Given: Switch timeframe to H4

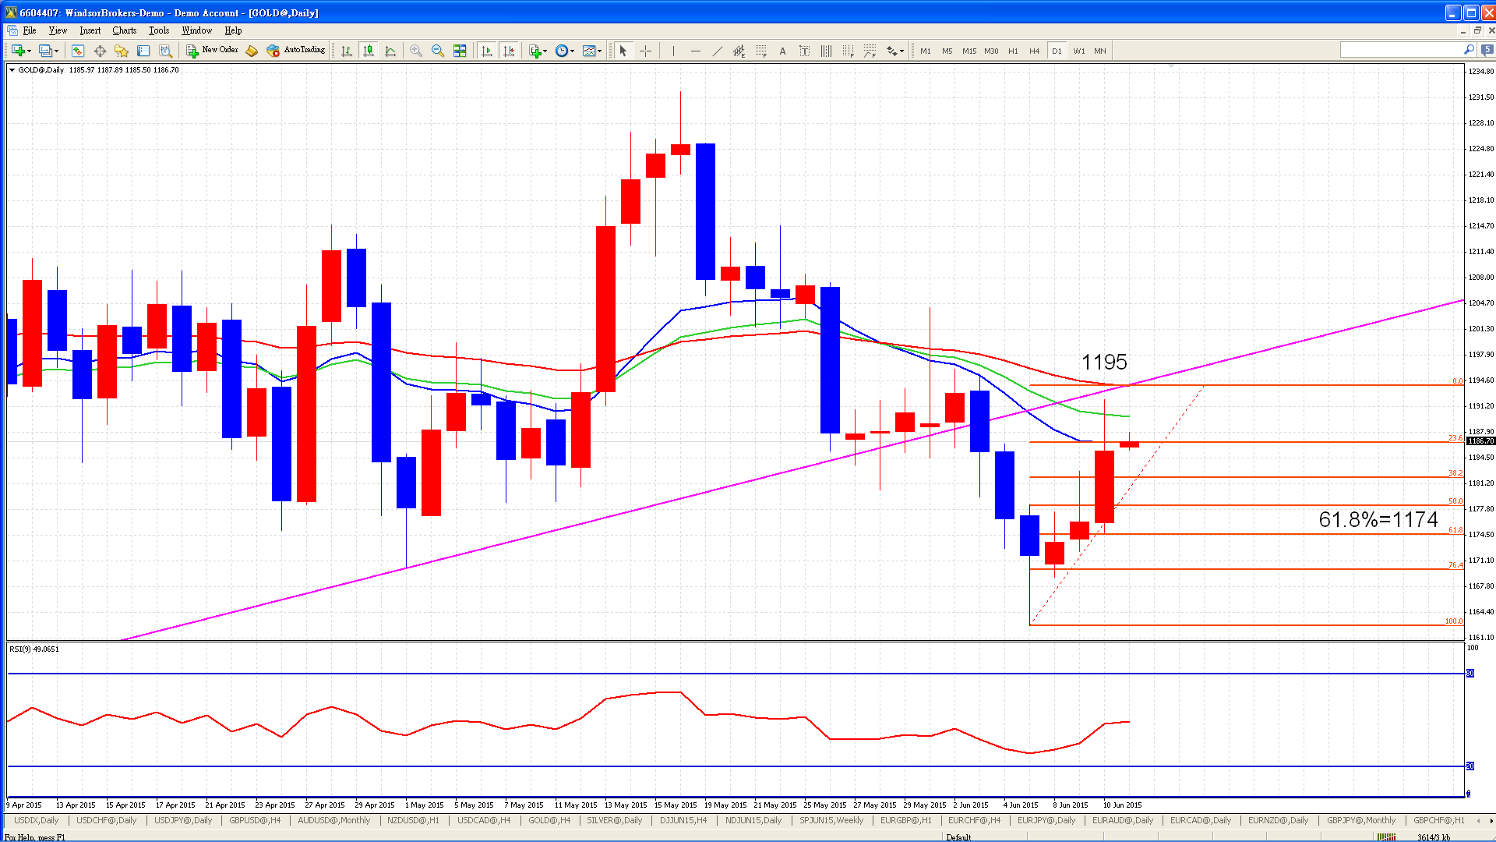Looking at the screenshot, I should [x=1035, y=51].
